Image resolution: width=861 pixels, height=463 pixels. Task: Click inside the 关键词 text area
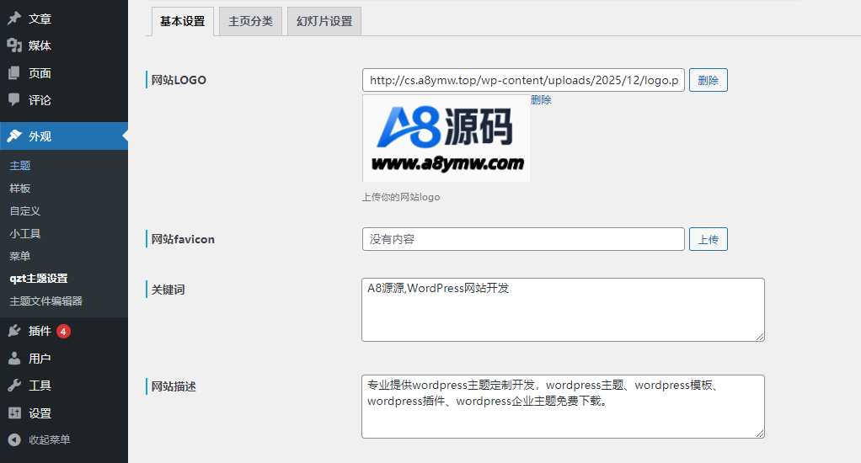pyautogui.click(x=563, y=310)
